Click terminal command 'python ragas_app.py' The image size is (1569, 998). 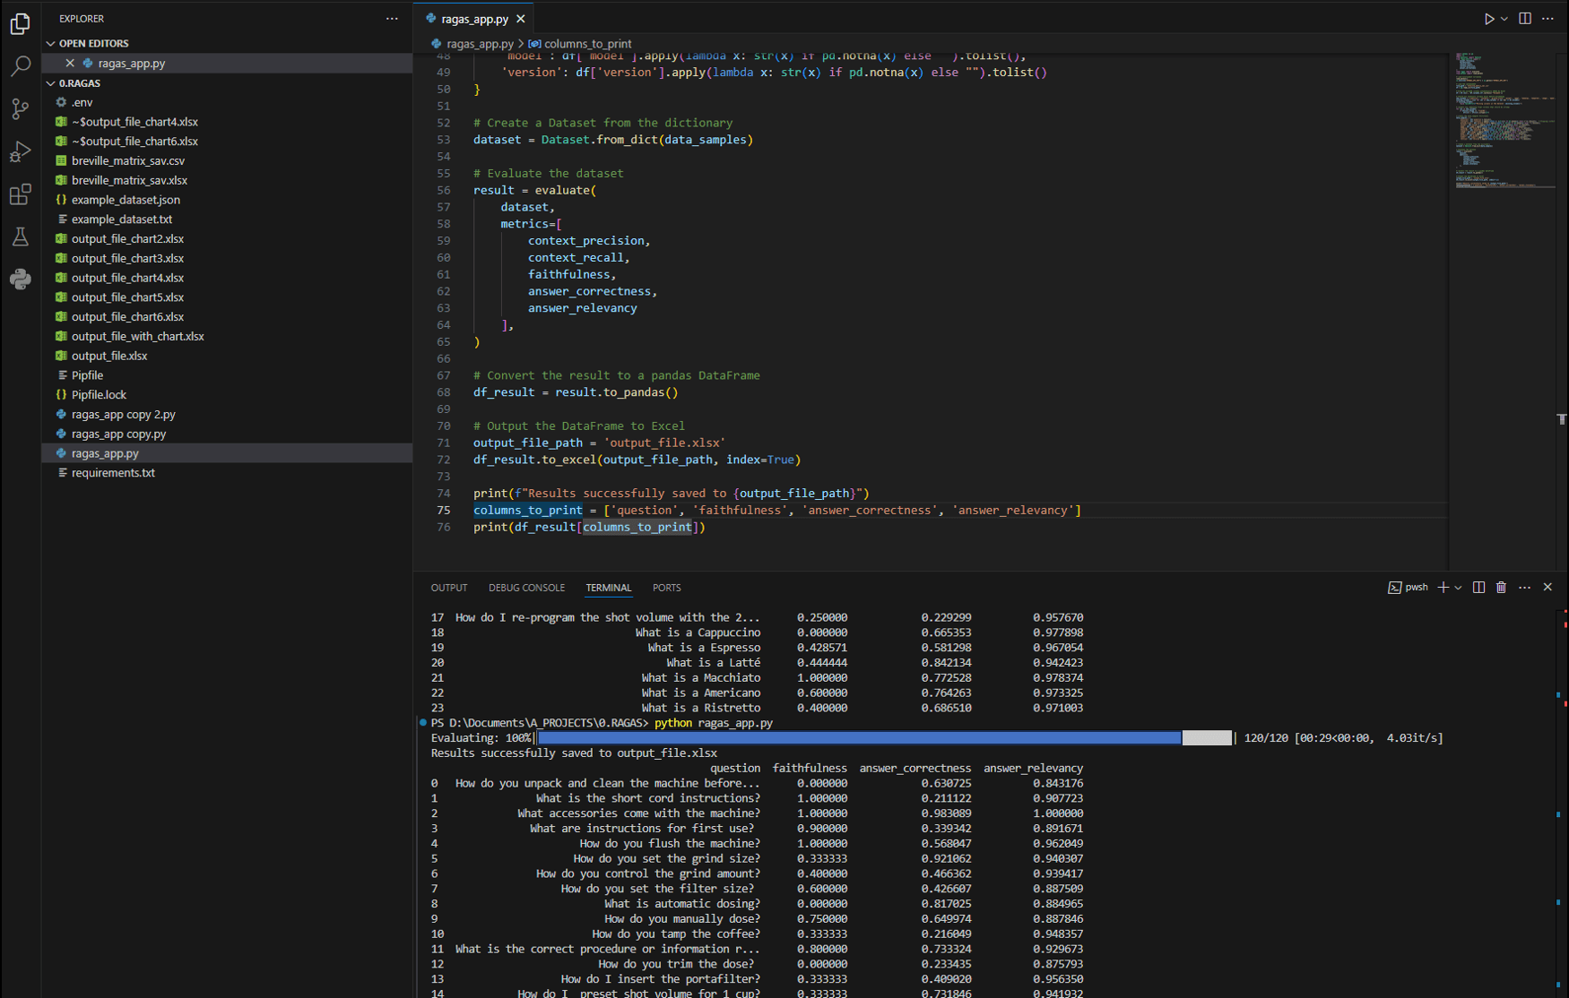[714, 723]
